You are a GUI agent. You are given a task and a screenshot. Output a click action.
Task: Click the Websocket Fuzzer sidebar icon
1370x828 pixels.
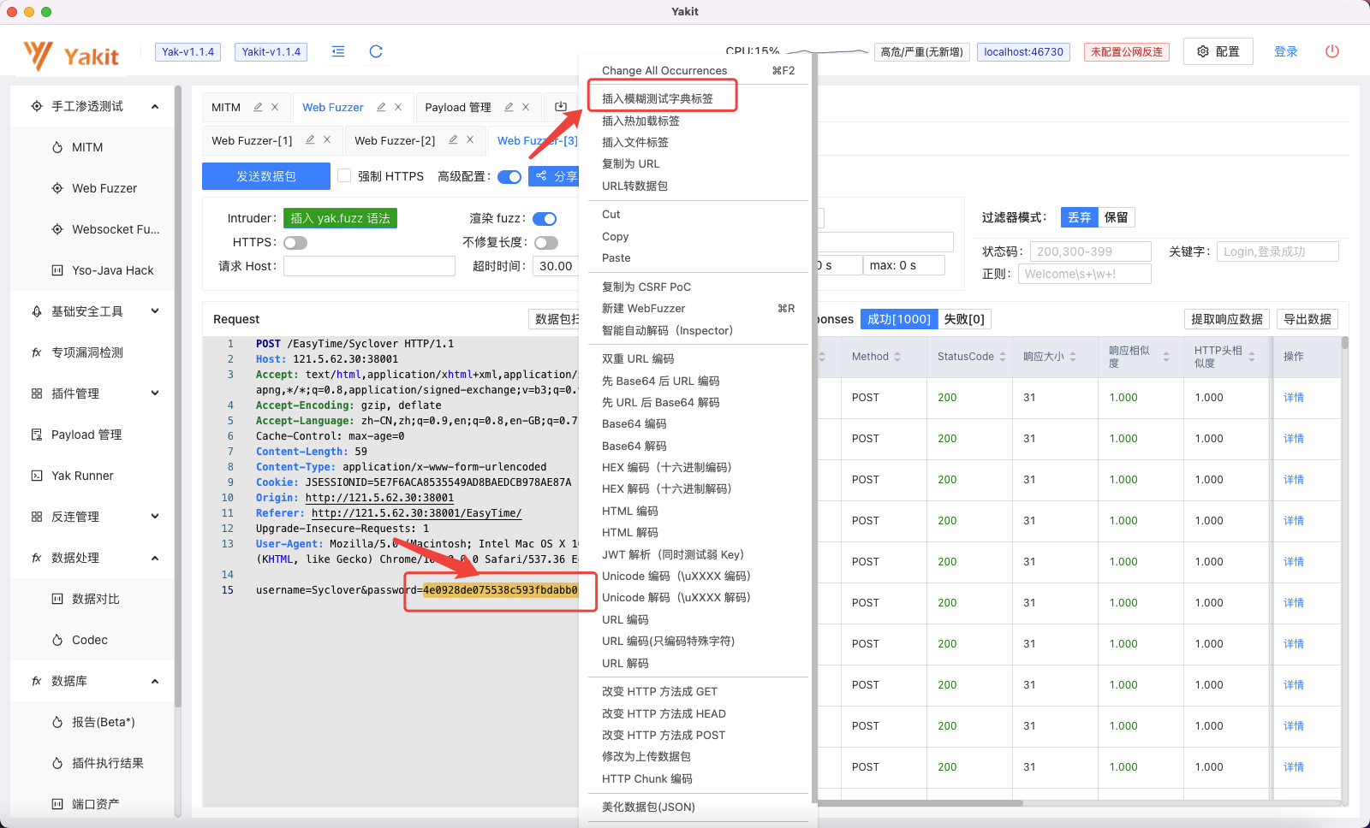(57, 229)
